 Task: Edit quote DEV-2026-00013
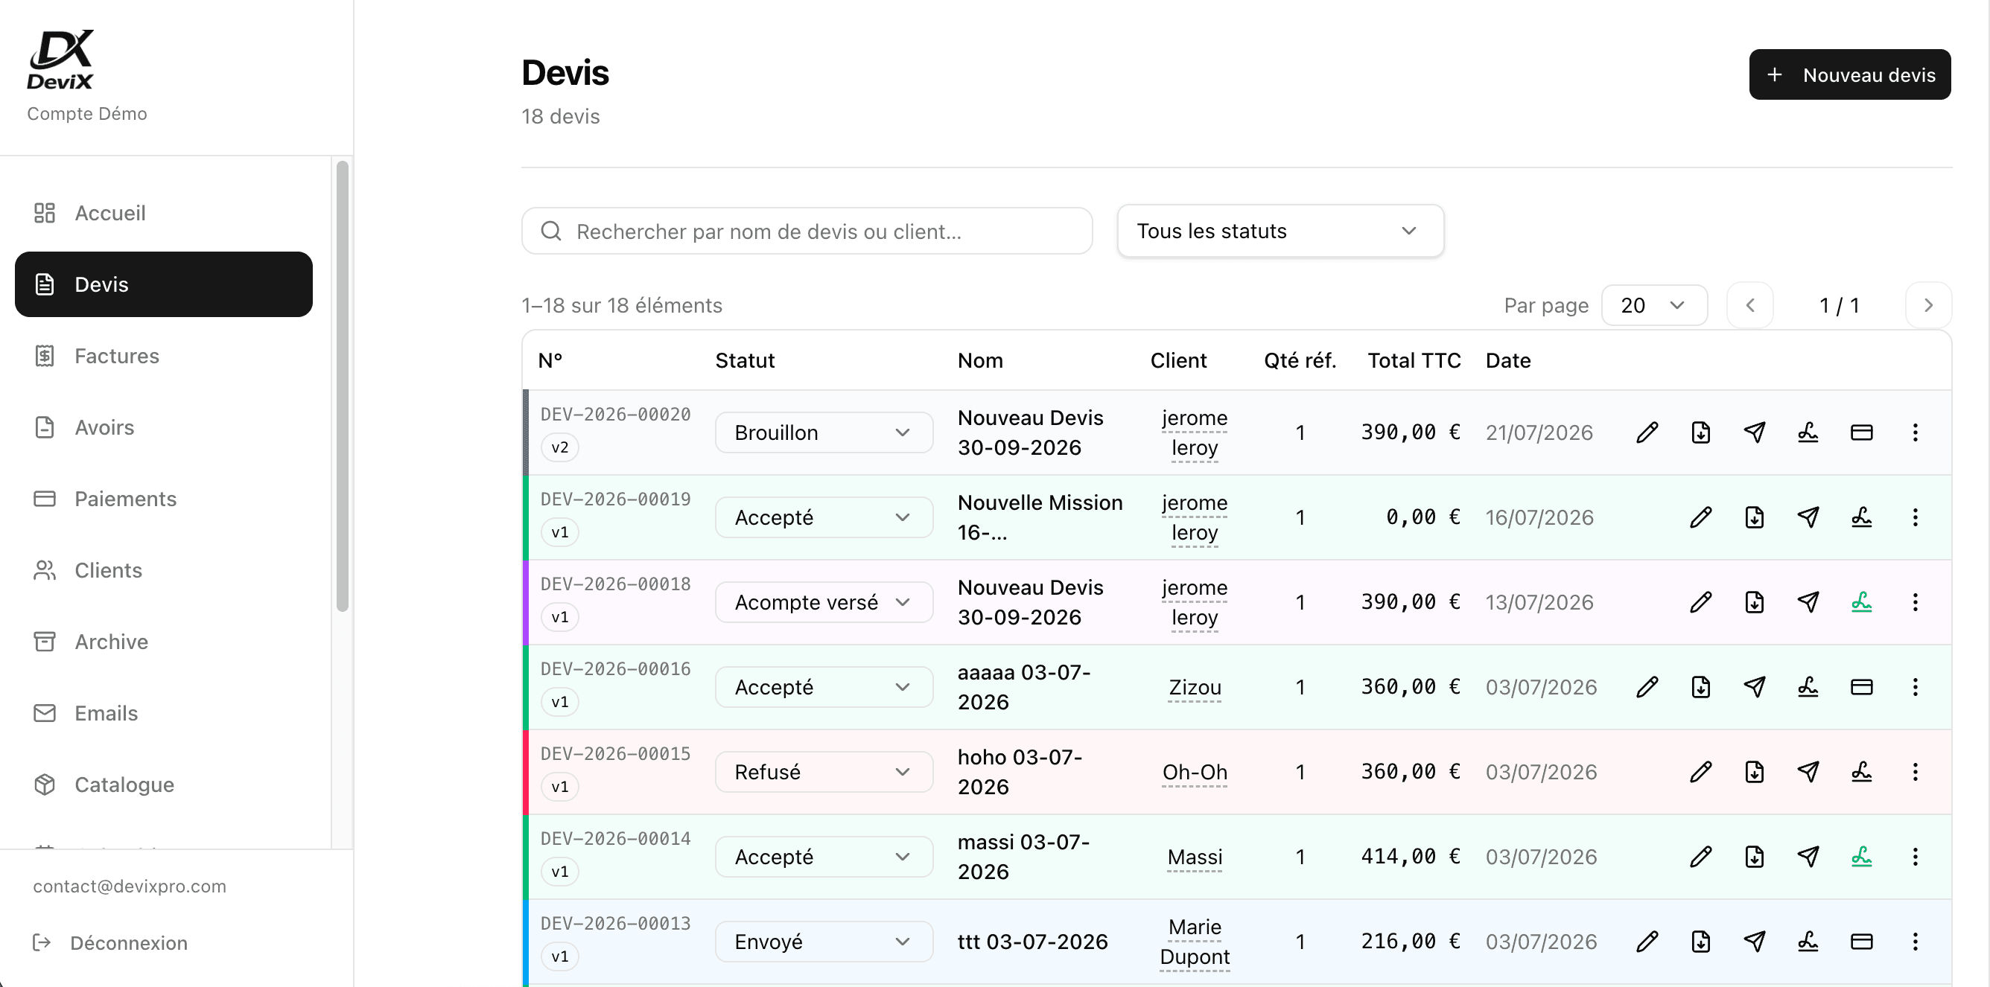click(x=1647, y=942)
